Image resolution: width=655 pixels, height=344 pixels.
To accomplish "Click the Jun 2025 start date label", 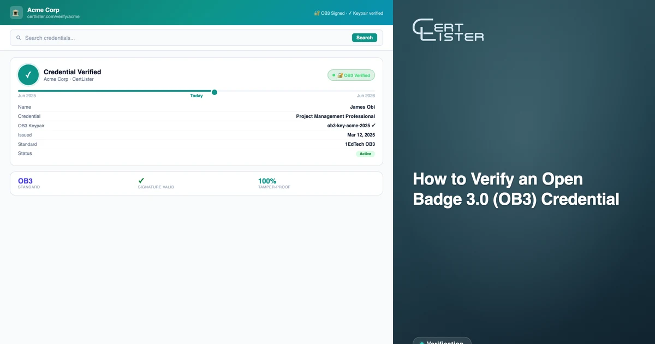I will [27, 96].
